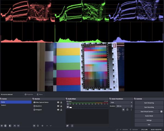This screenshot has height=131, width=164.
Task: Toggle visibility of Histogram source
Action: 58,110
